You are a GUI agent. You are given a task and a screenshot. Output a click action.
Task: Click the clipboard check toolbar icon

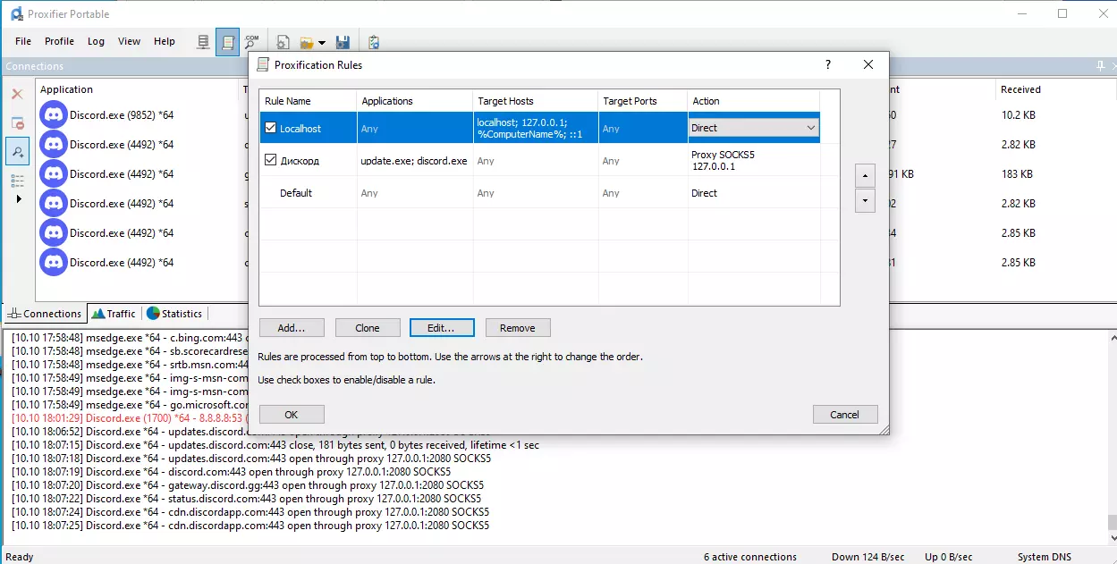pyautogui.click(x=373, y=42)
